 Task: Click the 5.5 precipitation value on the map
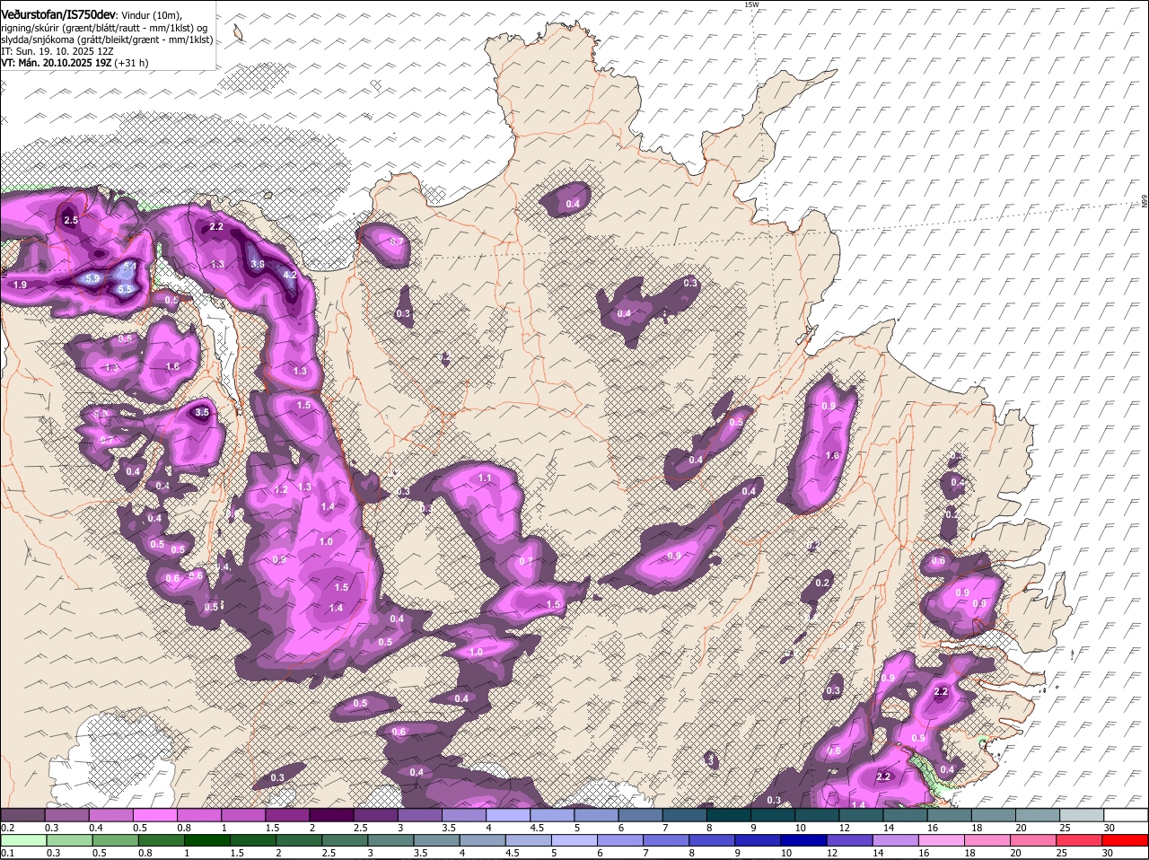pos(125,289)
